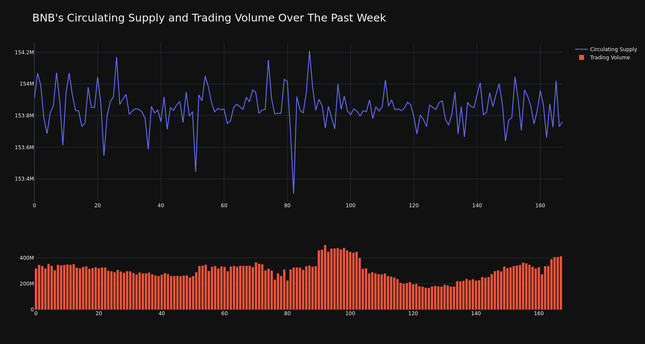Viewport: 645px width, 344px height.
Task: Click the red Trading Volume legend swatch
Action: 581,58
